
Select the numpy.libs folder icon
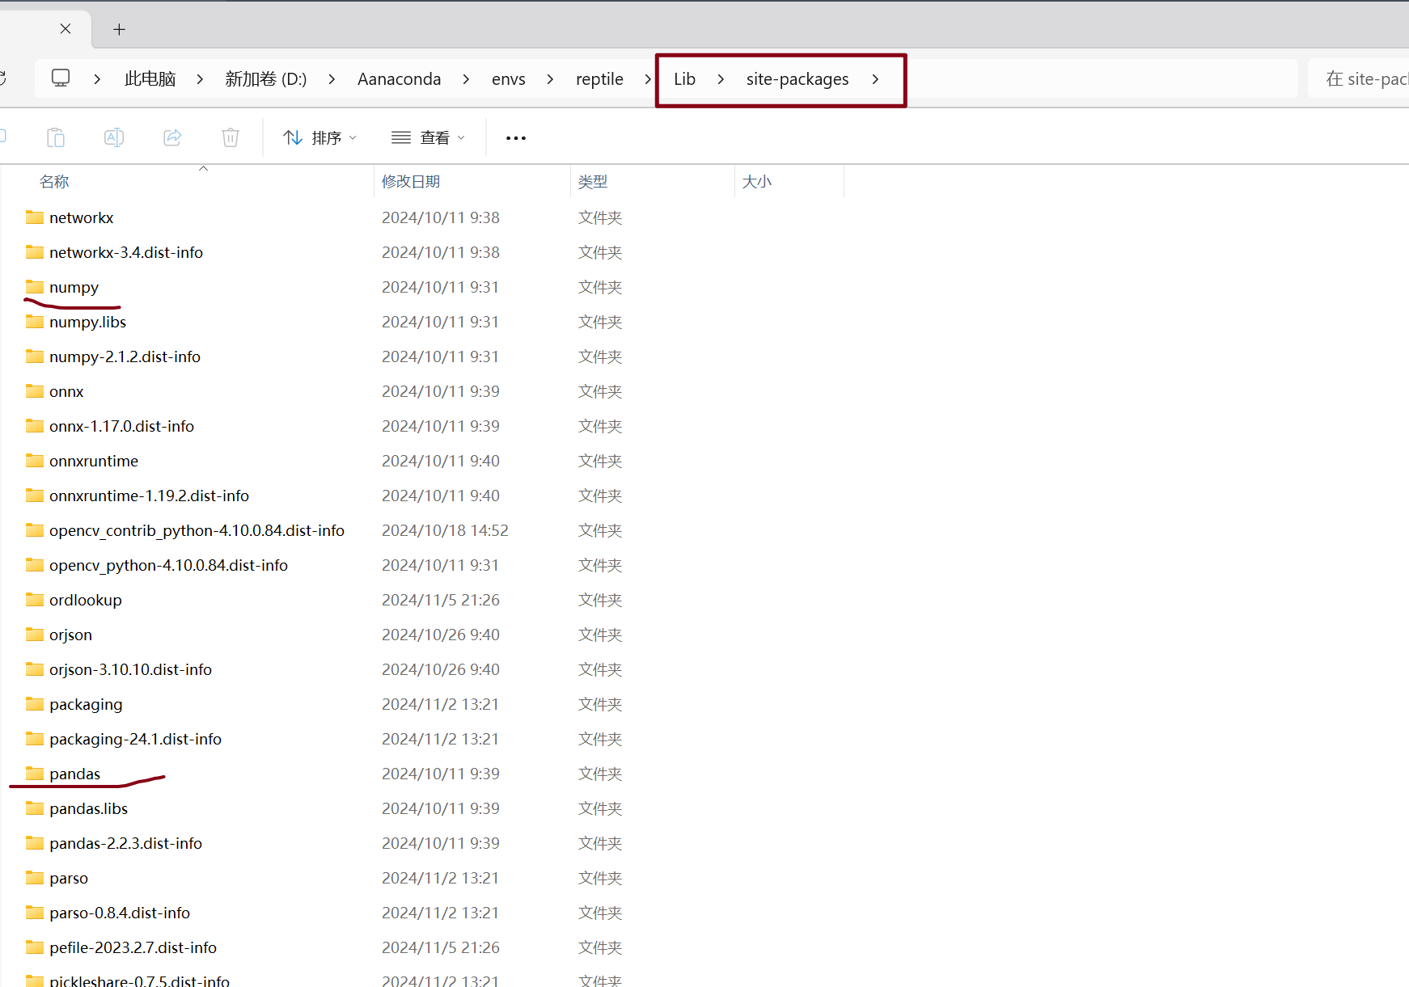pyautogui.click(x=35, y=322)
